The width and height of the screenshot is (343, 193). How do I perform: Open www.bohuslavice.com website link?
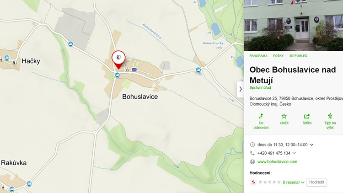pos(277,162)
